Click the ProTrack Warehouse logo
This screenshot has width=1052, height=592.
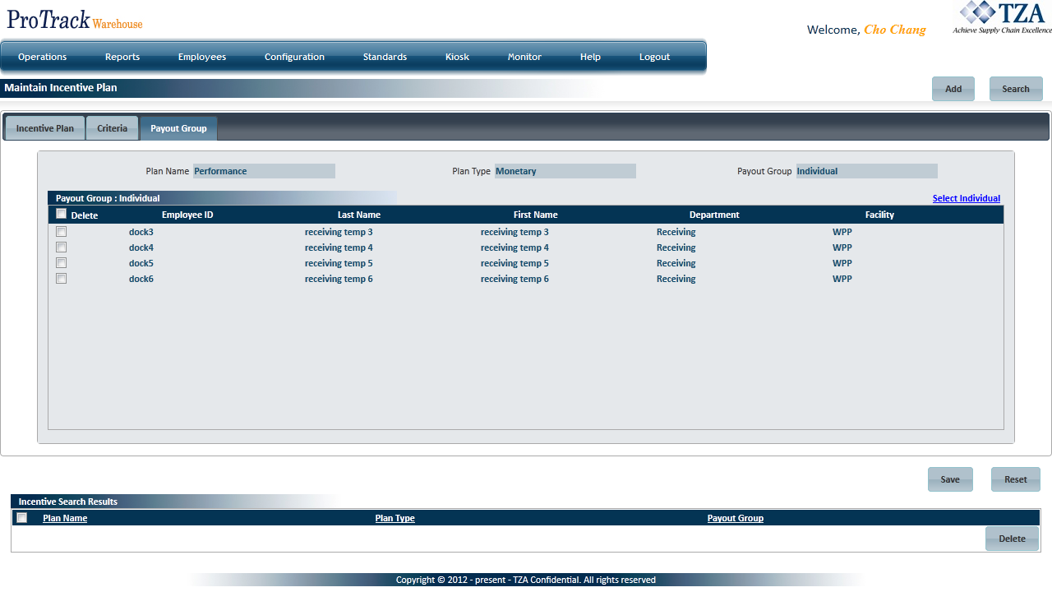click(75, 20)
